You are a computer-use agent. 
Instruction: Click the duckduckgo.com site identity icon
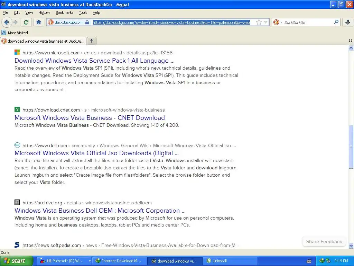[51, 22]
